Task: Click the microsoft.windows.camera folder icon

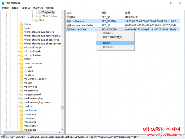Action: (21, 32)
